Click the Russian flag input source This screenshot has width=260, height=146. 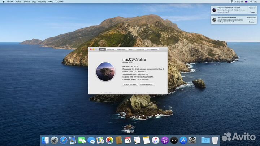[246, 1]
